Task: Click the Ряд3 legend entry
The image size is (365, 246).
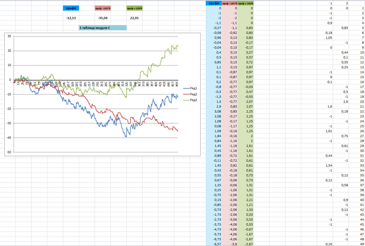Action: [x=190, y=100]
